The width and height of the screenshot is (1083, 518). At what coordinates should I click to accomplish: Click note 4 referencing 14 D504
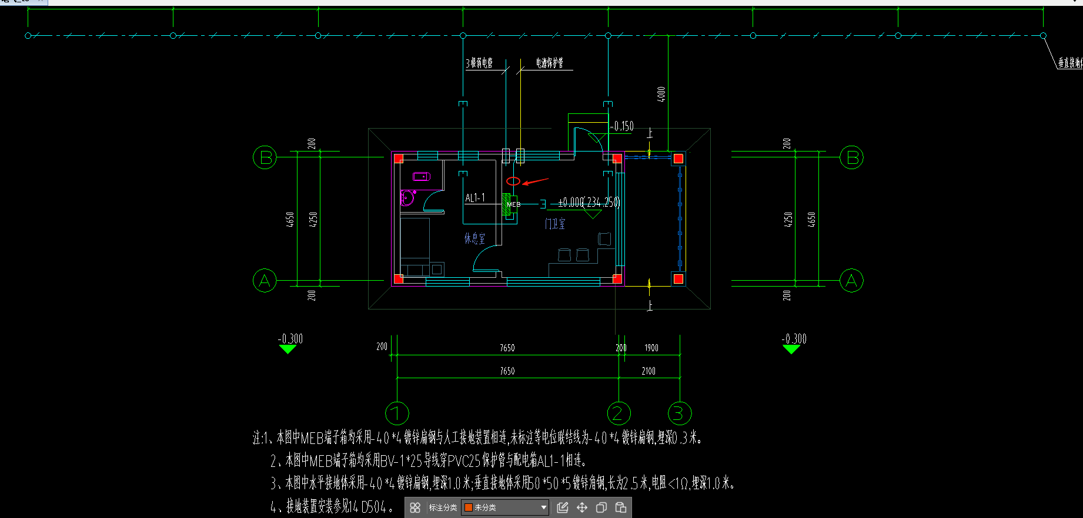click(332, 506)
